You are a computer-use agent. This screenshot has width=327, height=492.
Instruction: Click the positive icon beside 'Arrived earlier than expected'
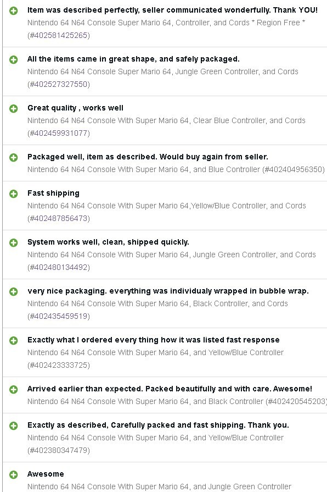click(14, 389)
